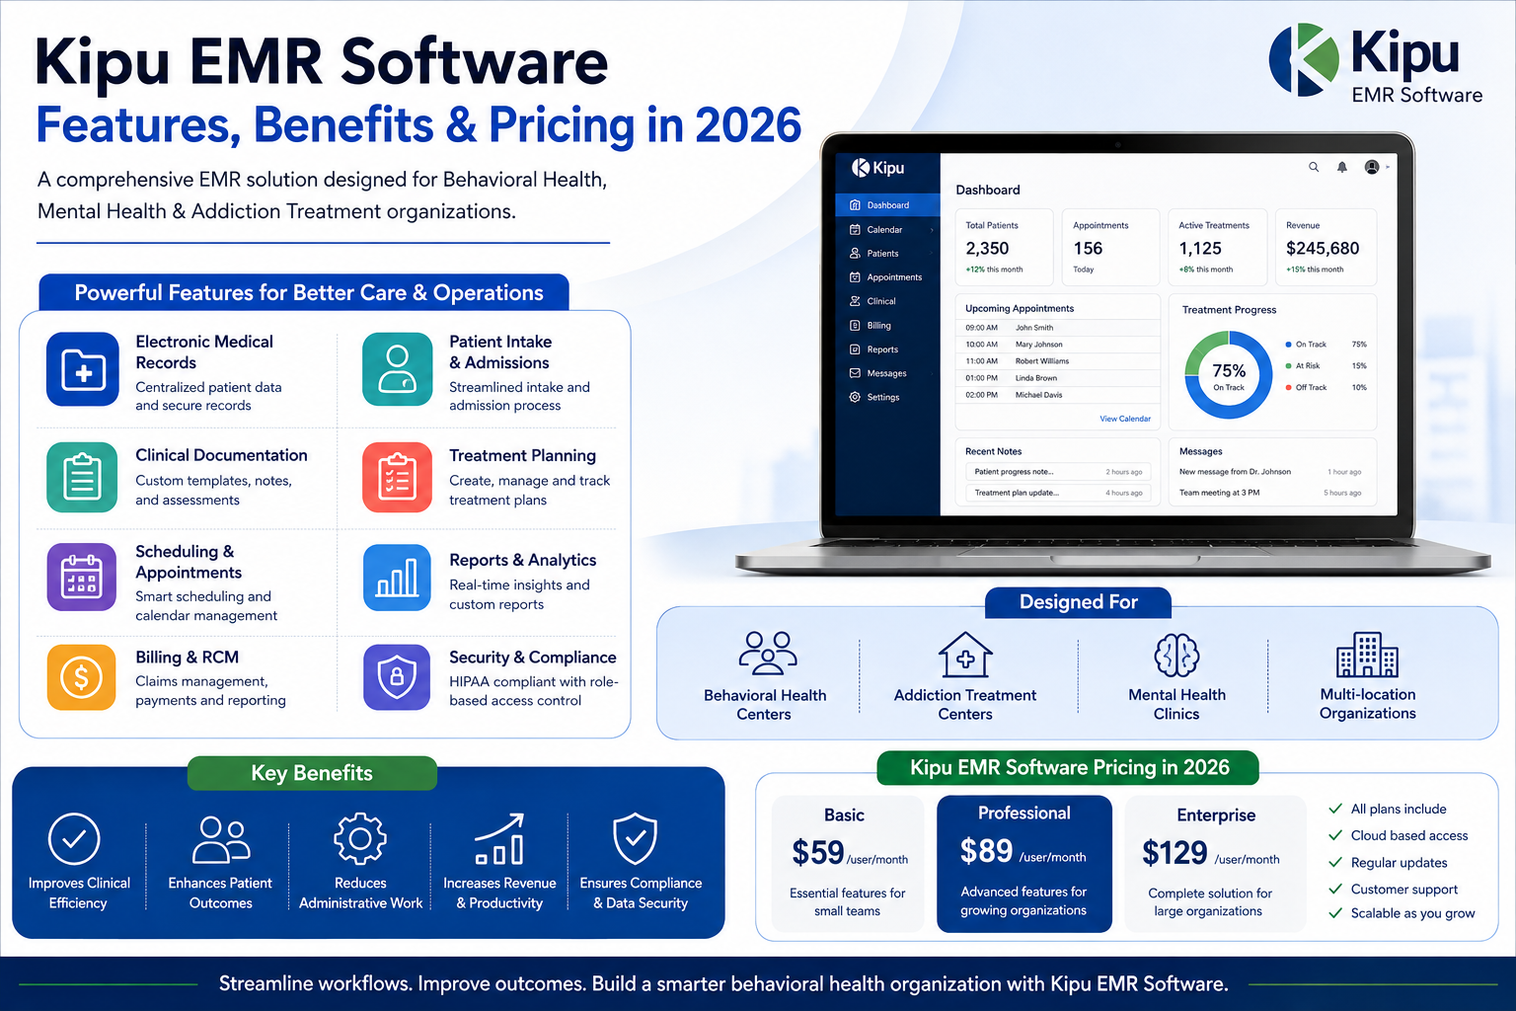Click the checkmark beside Regular updates

pyautogui.click(x=1334, y=862)
